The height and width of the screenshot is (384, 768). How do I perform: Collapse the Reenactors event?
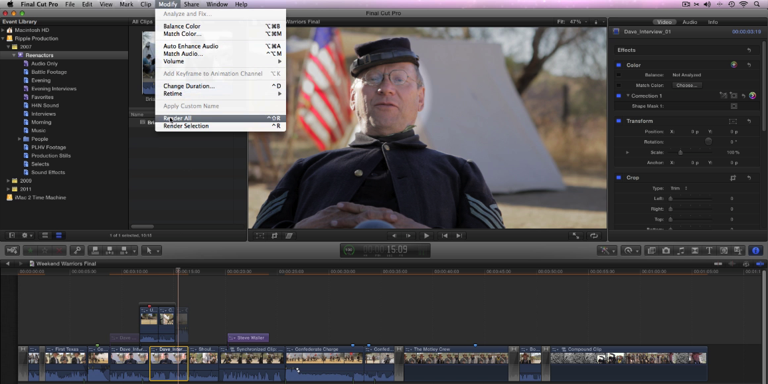(x=14, y=55)
